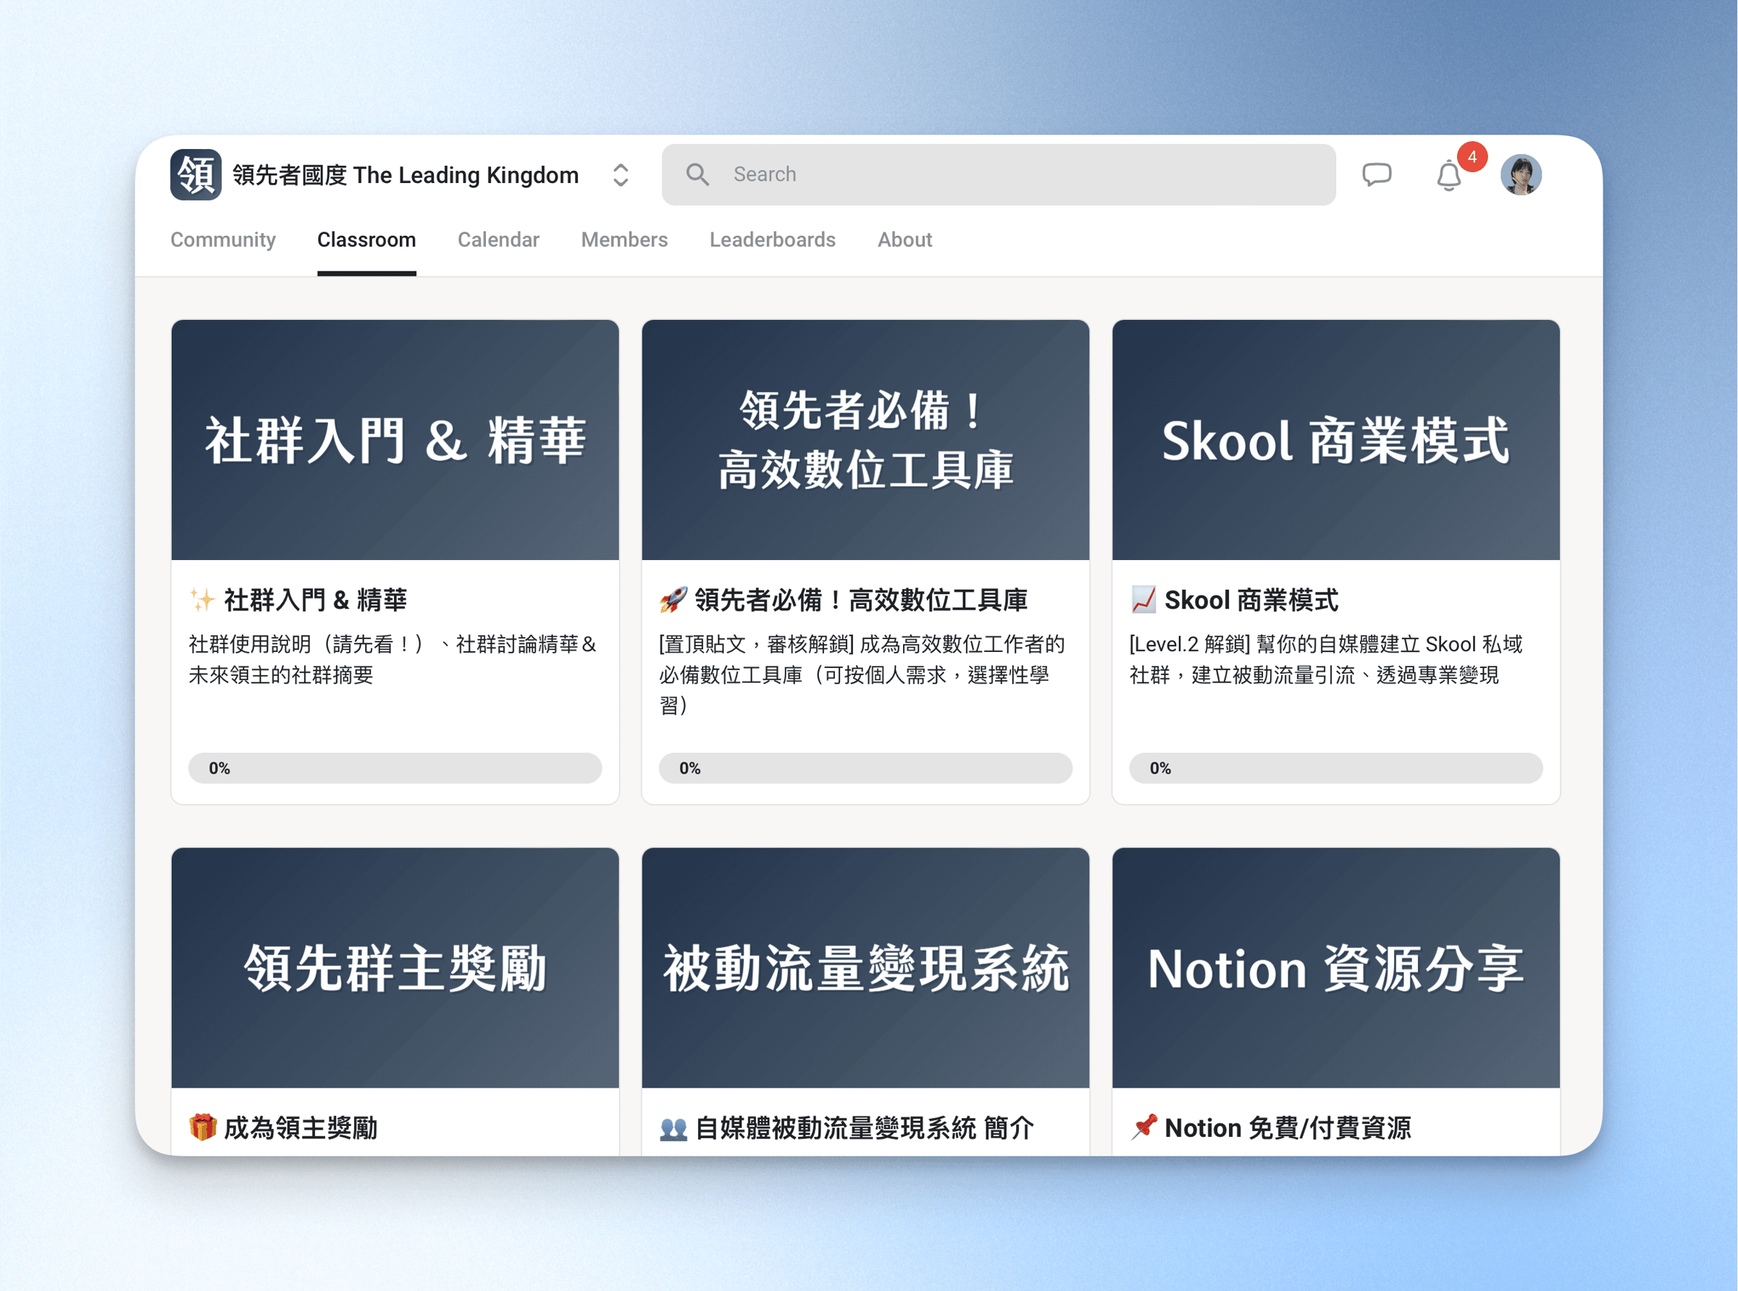Click the 自媒體被動流量變現系統 簡介 title
The image size is (1738, 1291).
click(x=864, y=1127)
